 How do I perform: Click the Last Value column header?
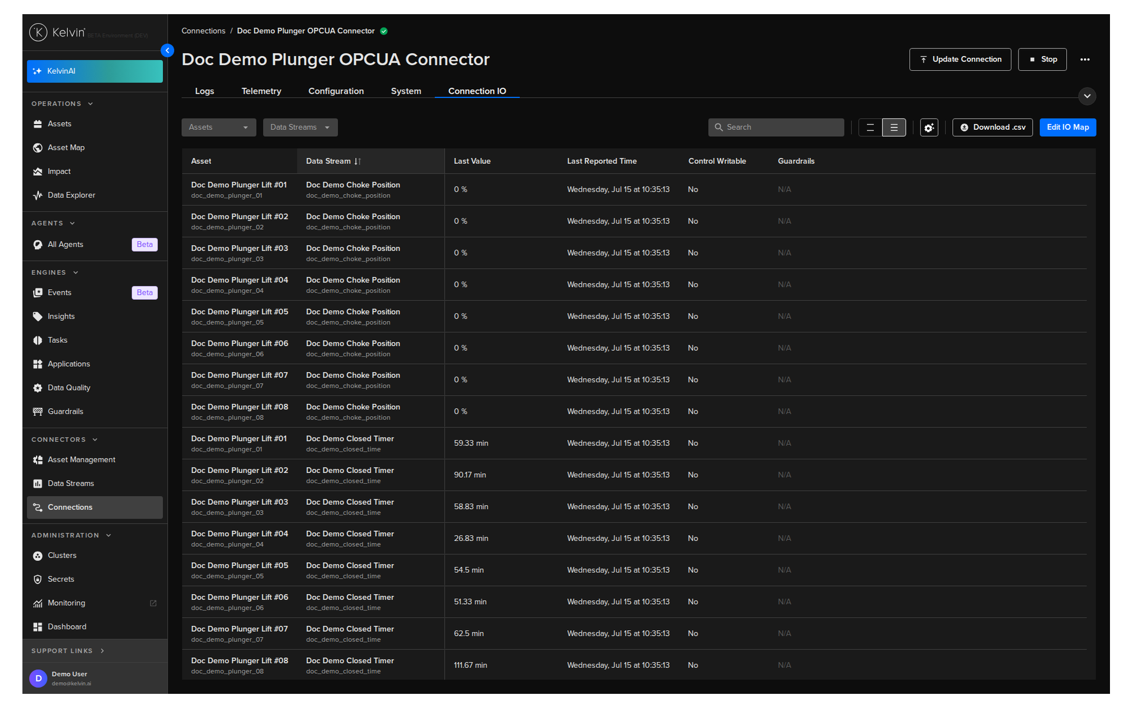472,161
